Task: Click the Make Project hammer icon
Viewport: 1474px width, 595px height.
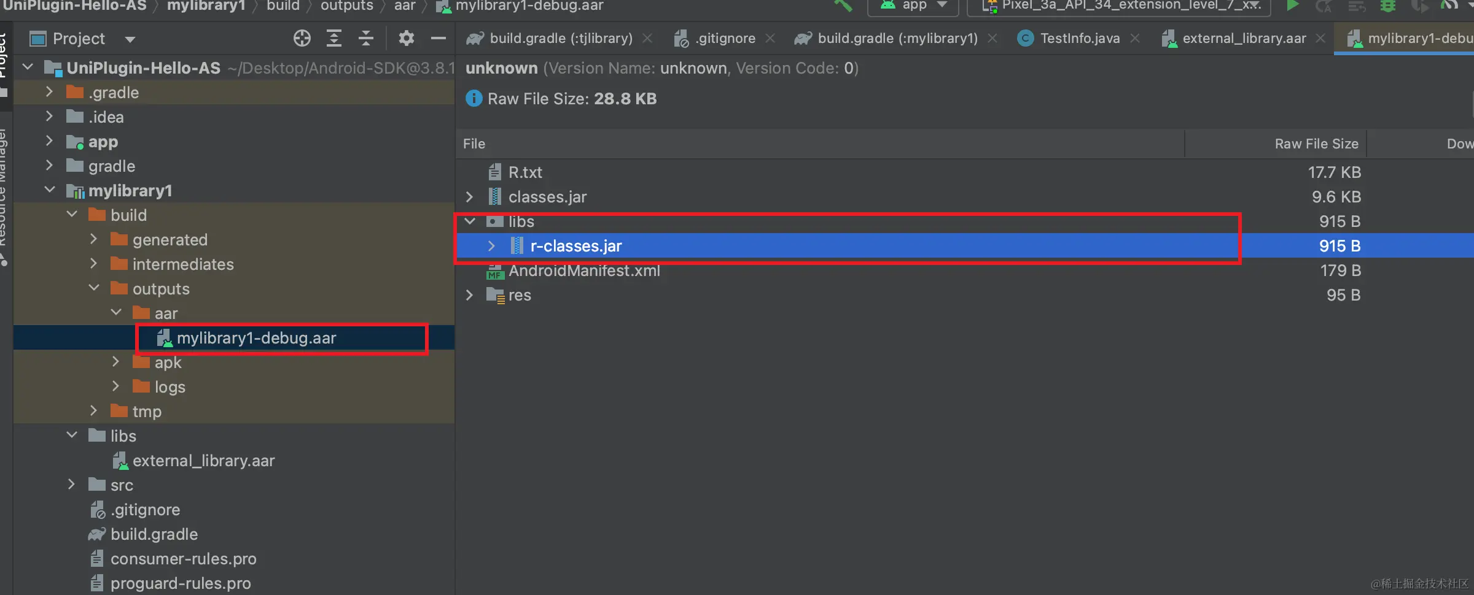Action: click(x=843, y=6)
